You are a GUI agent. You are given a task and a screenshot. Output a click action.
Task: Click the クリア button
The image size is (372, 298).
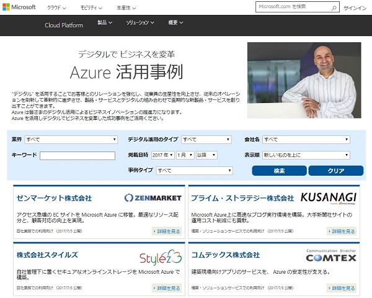point(336,171)
